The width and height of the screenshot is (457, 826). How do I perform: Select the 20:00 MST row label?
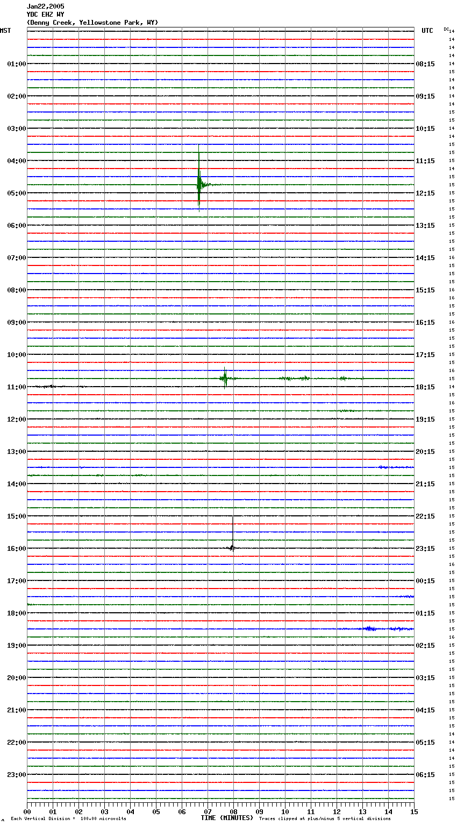17,678
